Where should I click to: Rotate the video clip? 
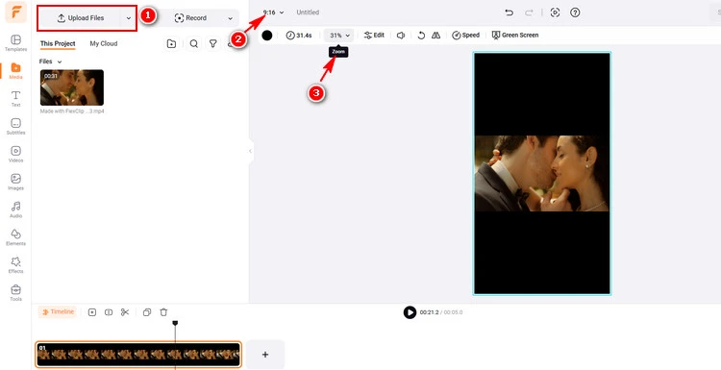(421, 36)
